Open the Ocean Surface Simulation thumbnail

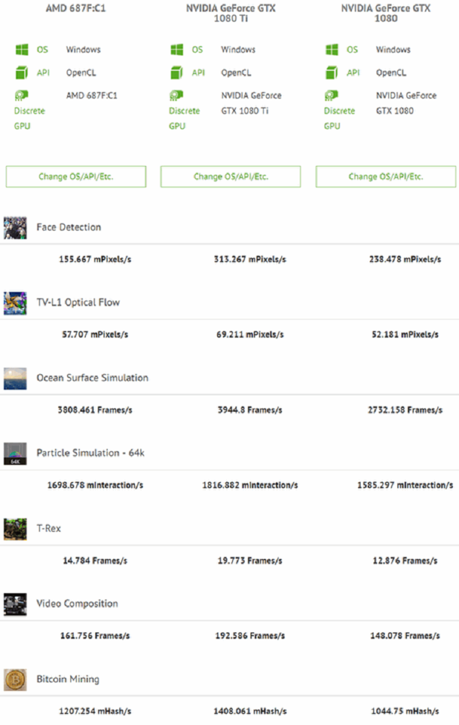pos(15,378)
